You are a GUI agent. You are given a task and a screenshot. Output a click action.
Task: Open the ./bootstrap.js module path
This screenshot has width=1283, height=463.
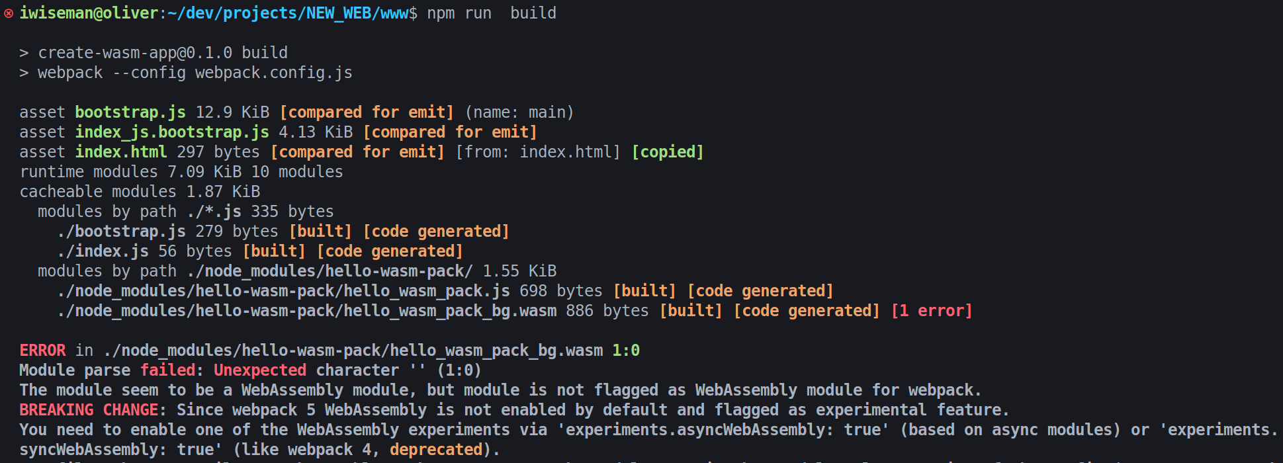click(120, 232)
